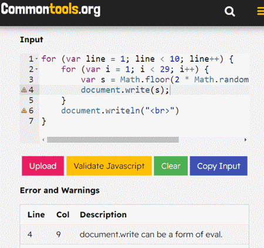264x248 pixels.
Task: Select the document.write eval warning row
Action: 134,234
